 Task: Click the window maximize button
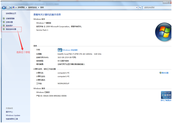pos(169,2)
